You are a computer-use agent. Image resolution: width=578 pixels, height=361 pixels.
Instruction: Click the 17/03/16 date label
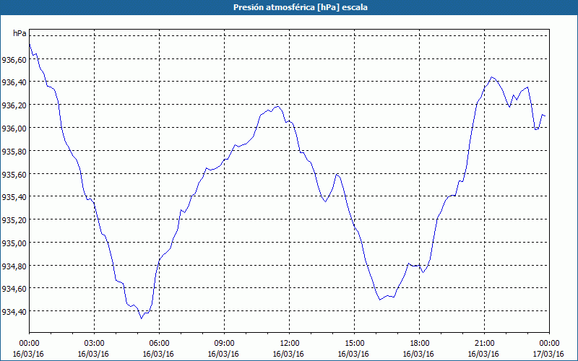pos(548,354)
